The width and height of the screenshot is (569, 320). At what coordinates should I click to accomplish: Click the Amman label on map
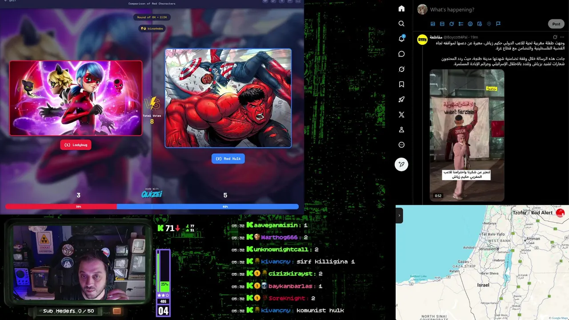[533, 239]
